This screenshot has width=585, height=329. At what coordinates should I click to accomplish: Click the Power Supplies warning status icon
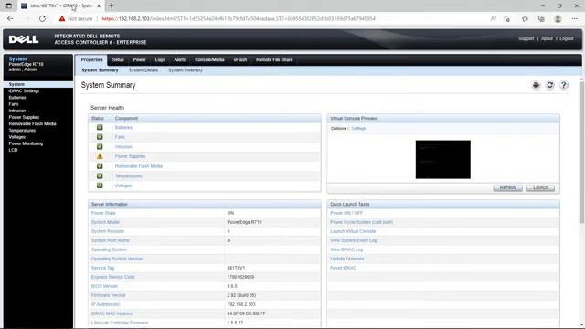click(x=100, y=156)
